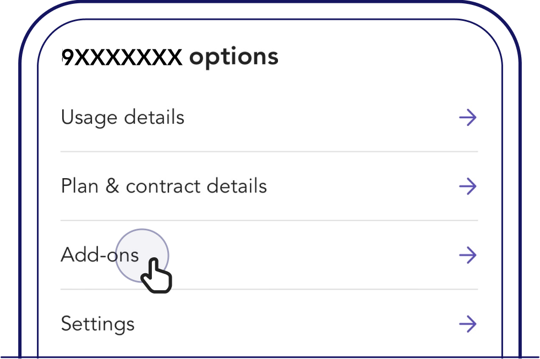Select the Plan & contract details label
The height and width of the screenshot is (359, 540).
163,186
